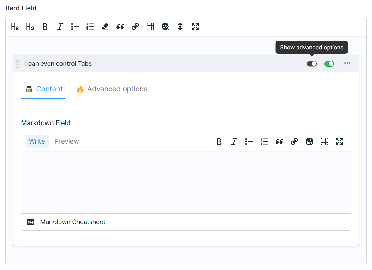Enable the Show advanced options toggle
The height and width of the screenshot is (270, 372).
[312, 64]
